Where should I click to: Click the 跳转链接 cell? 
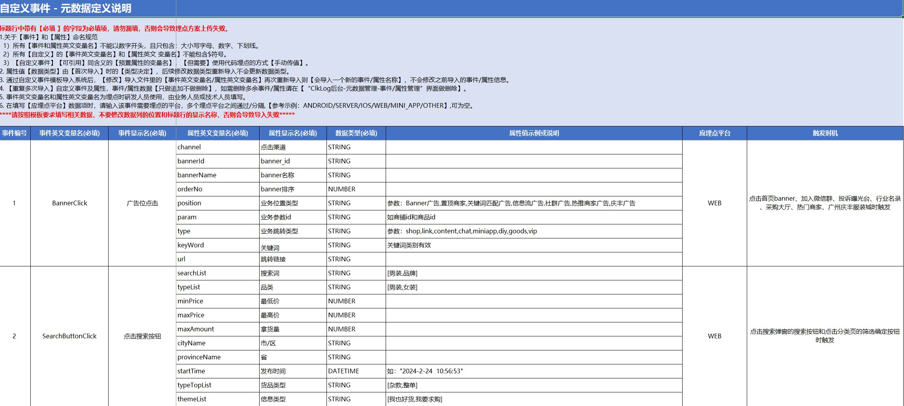click(x=293, y=259)
